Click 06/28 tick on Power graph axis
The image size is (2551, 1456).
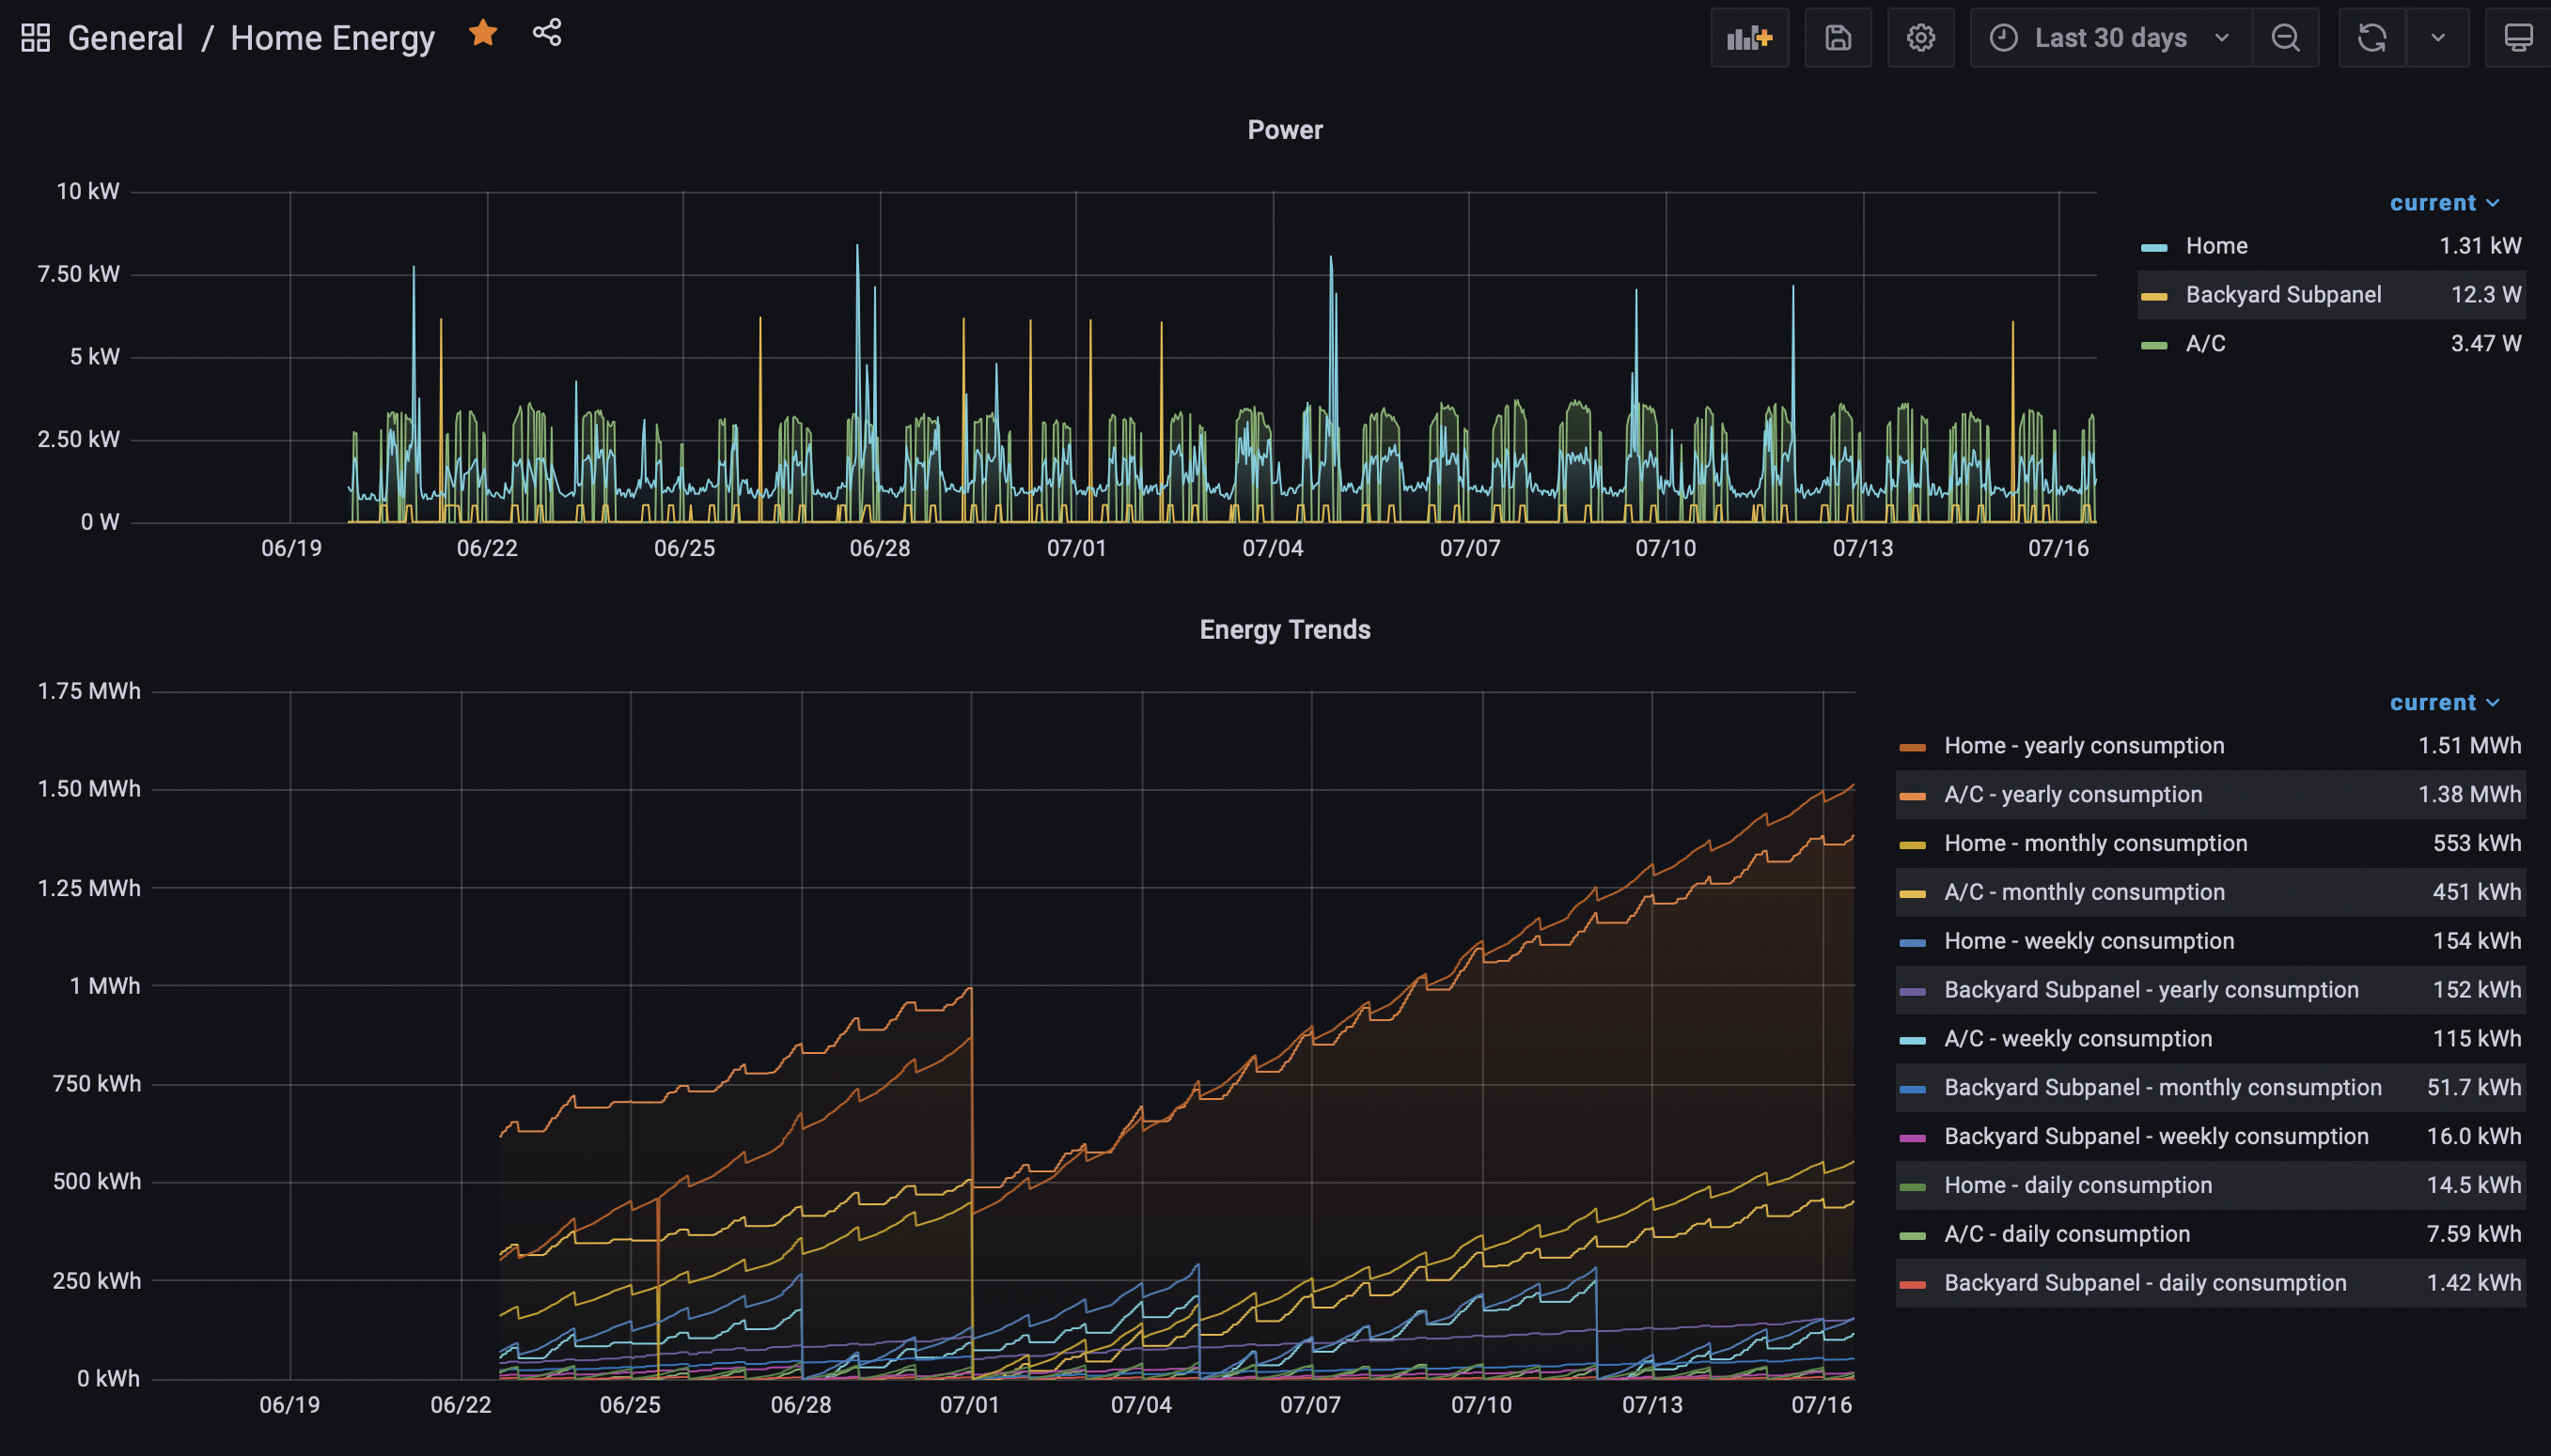tap(880, 549)
